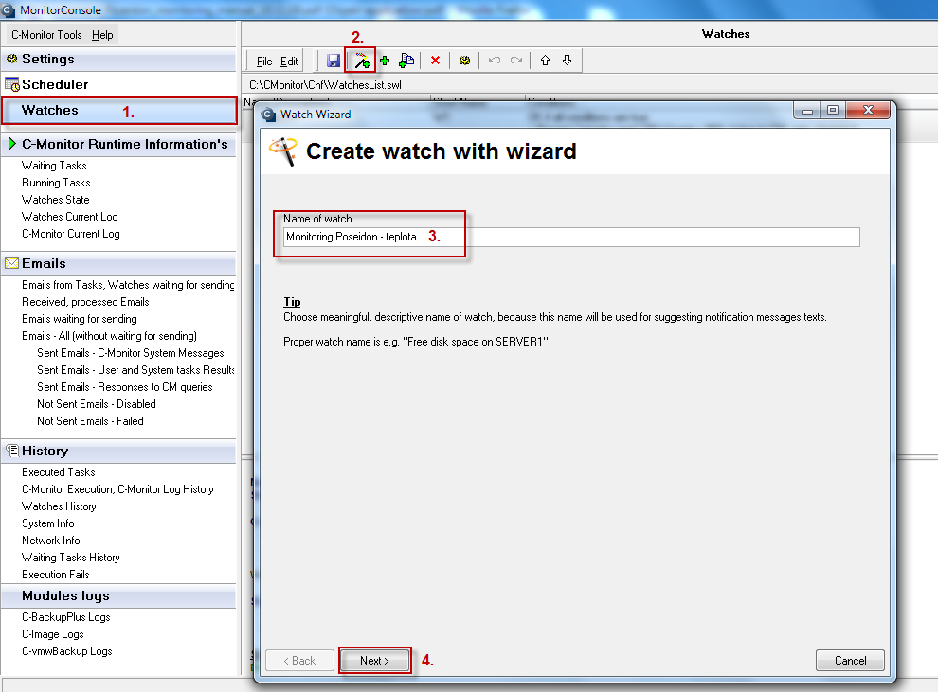View Executed Tasks history
This screenshot has height=692, width=938.
coord(58,472)
